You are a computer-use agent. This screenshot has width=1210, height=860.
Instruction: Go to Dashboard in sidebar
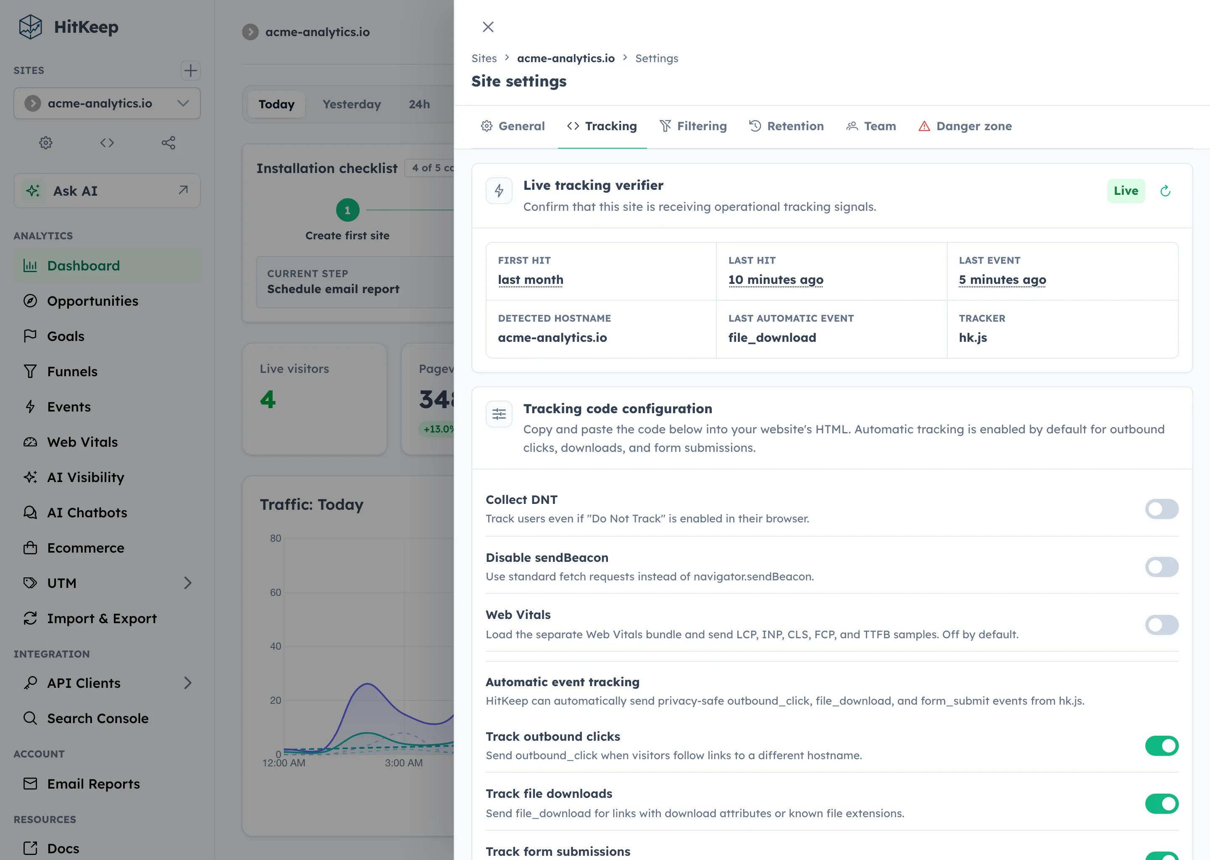[x=107, y=265]
